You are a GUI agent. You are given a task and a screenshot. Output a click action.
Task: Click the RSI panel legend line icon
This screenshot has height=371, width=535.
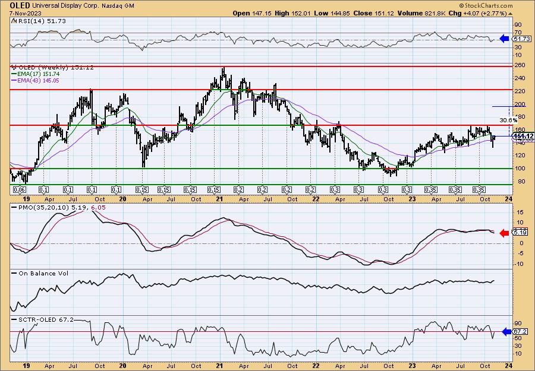tap(14, 21)
